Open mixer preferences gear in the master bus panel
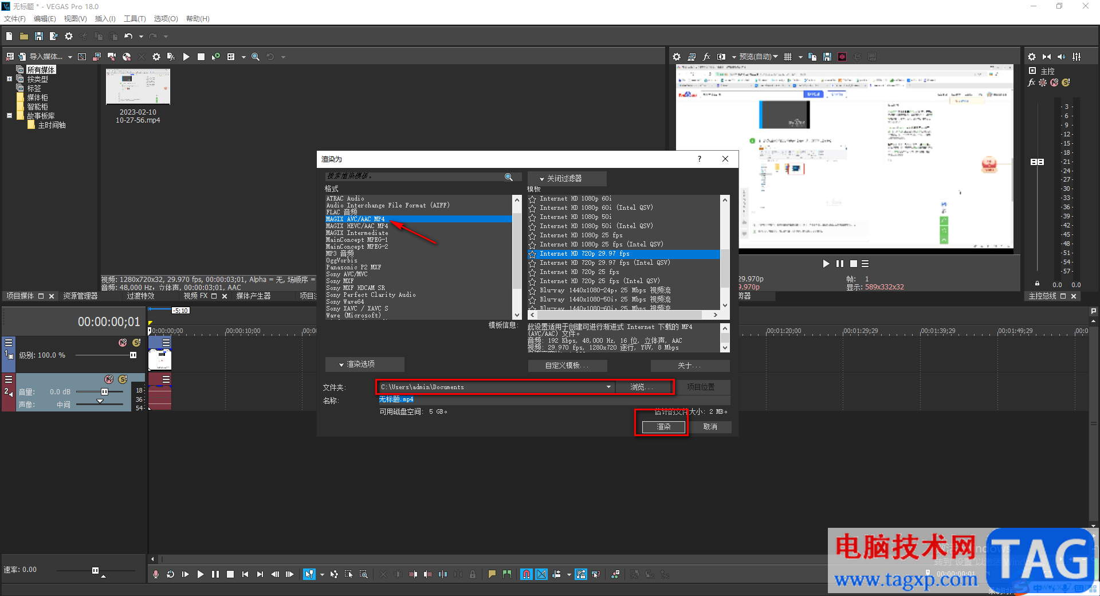1100x596 pixels. click(x=1032, y=57)
